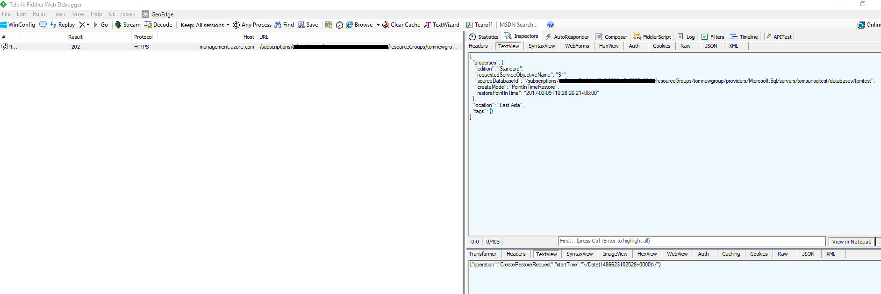Select response WebView tab
The image size is (881, 294).
[677, 254]
